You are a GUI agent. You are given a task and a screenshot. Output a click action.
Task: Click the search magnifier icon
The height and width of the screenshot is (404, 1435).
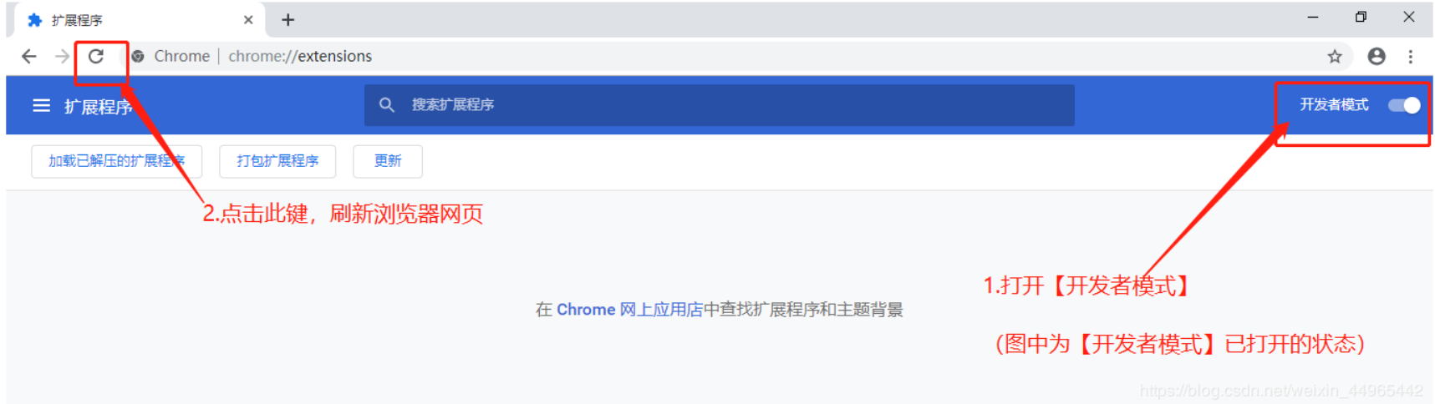point(386,104)
